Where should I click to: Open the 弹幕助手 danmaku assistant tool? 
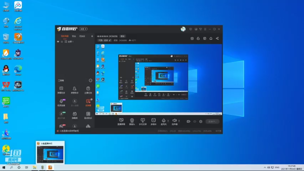coord(61,90)
